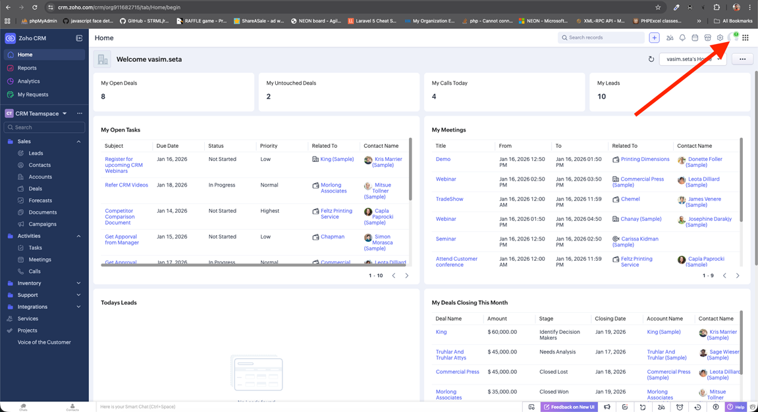Expand the Inventory section
758x412 pixels.
tap(79, 283)
